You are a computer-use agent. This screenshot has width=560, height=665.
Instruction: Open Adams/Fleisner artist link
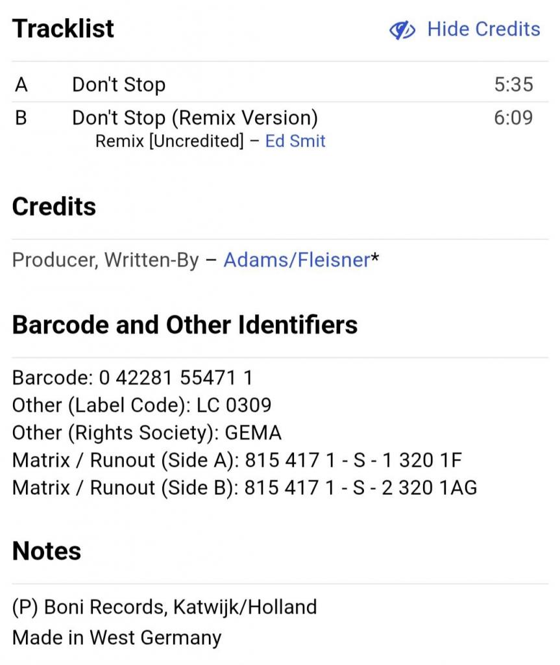pyautogui.click(x=297, y=260)
